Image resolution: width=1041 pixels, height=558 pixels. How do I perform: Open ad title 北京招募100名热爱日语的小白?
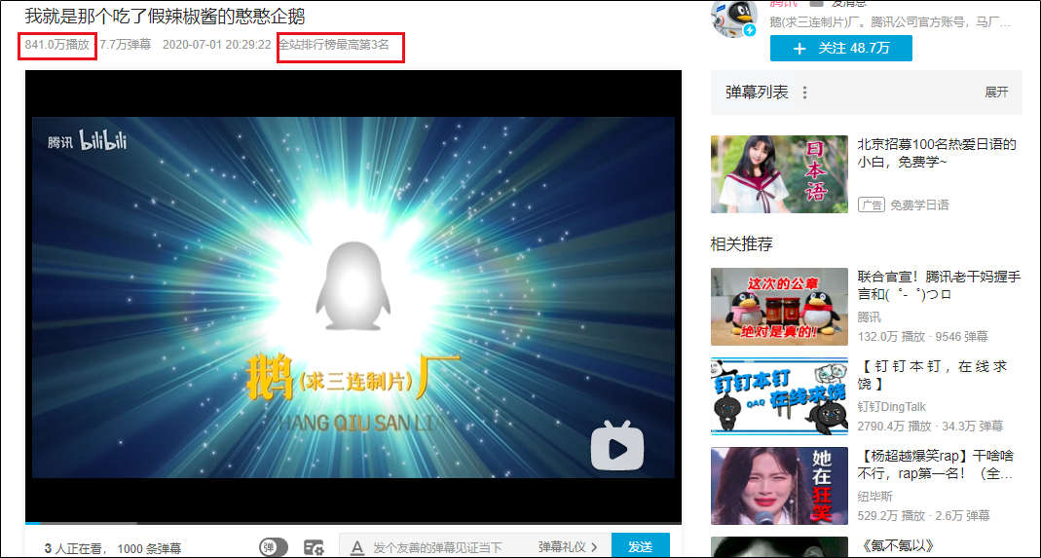click(937, 153)
